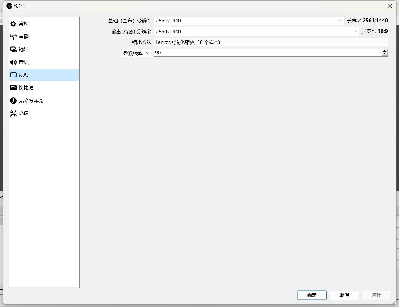Screen dimensions: 399x307
Task: Click the gear icon for General settings
Action: [13, 24]
